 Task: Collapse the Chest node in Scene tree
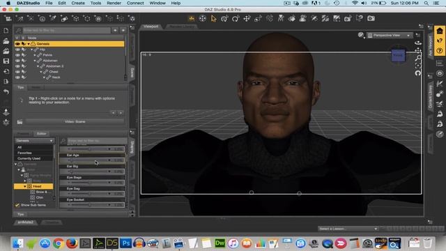coord(41,72)
